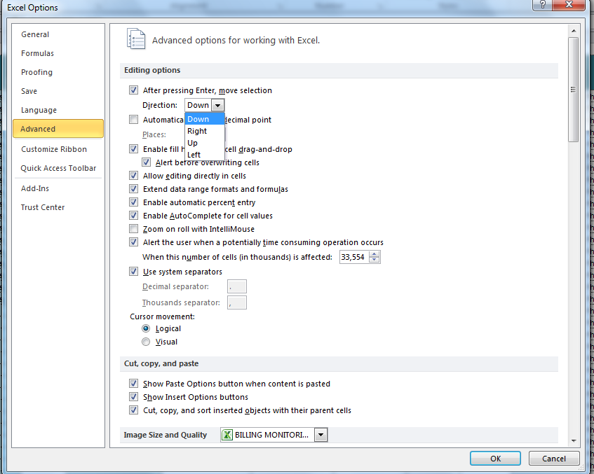Screen dimensions: 594x474
Task: Toggle Enable automatic percent entry checkbox
Action: [133, 202]
